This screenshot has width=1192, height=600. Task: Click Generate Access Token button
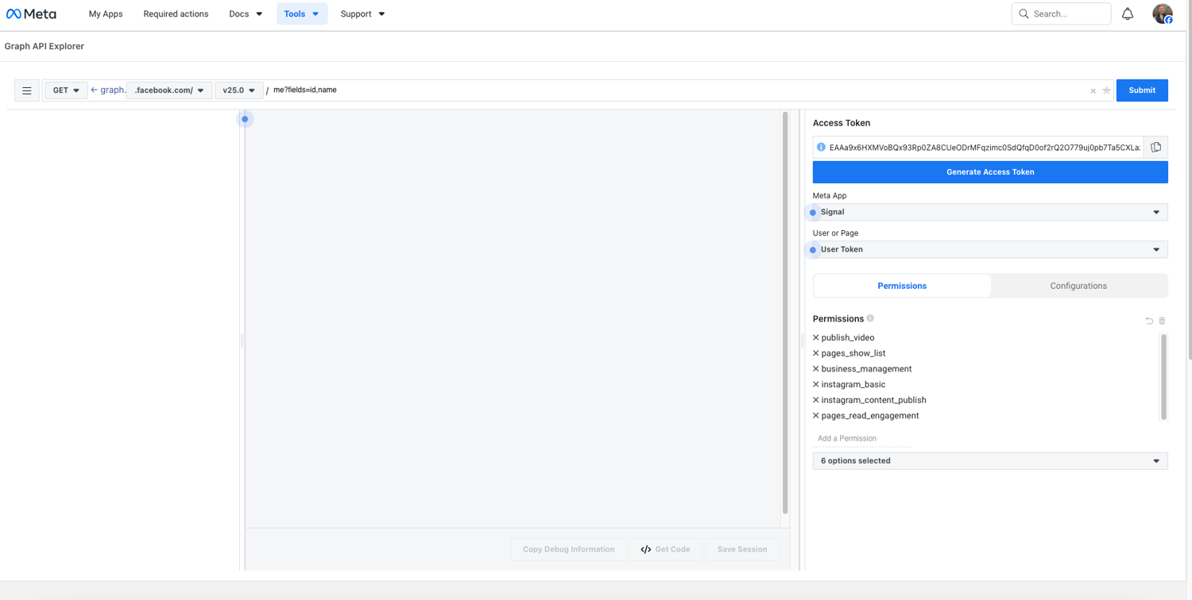[x=989, y=172]
